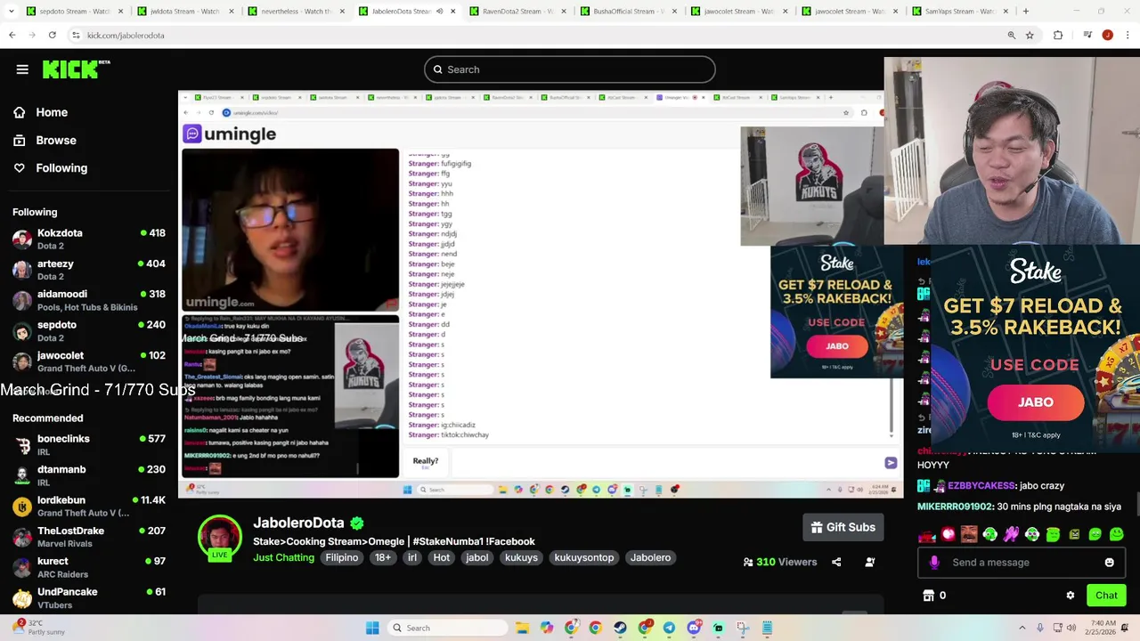Click the Gift Subs button
1140x641 pixels.
(x=843, y=527)
